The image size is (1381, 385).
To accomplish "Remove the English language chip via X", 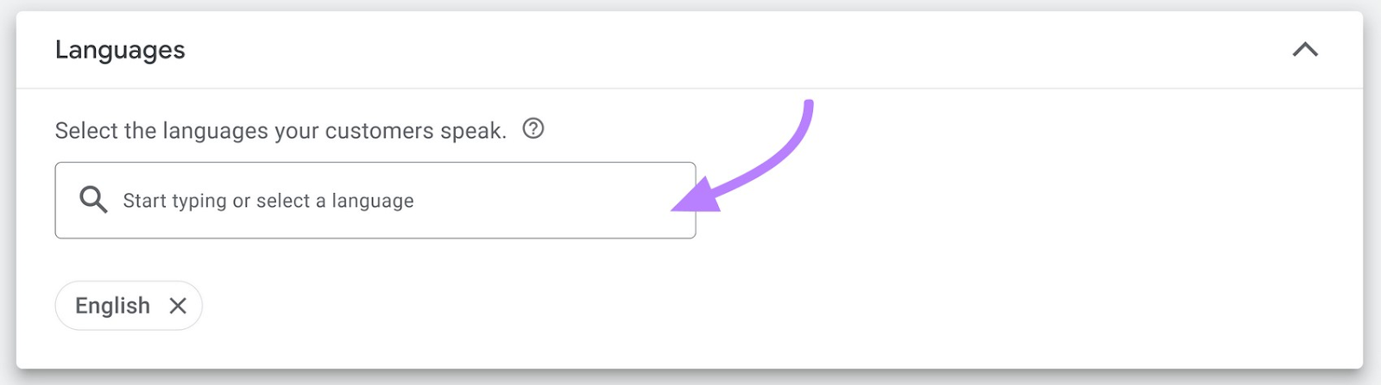I will pos(178,306).
